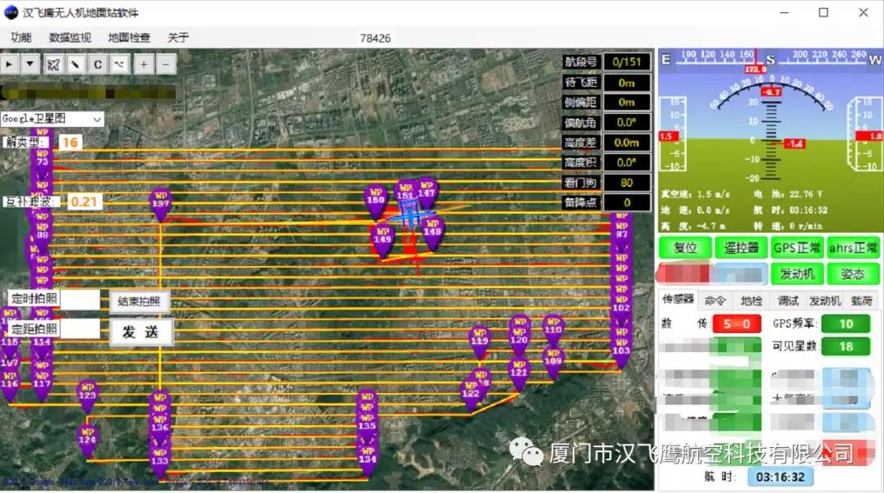
Task: Toggle the 姿态 attitude status button
Action: click(852, 274)
